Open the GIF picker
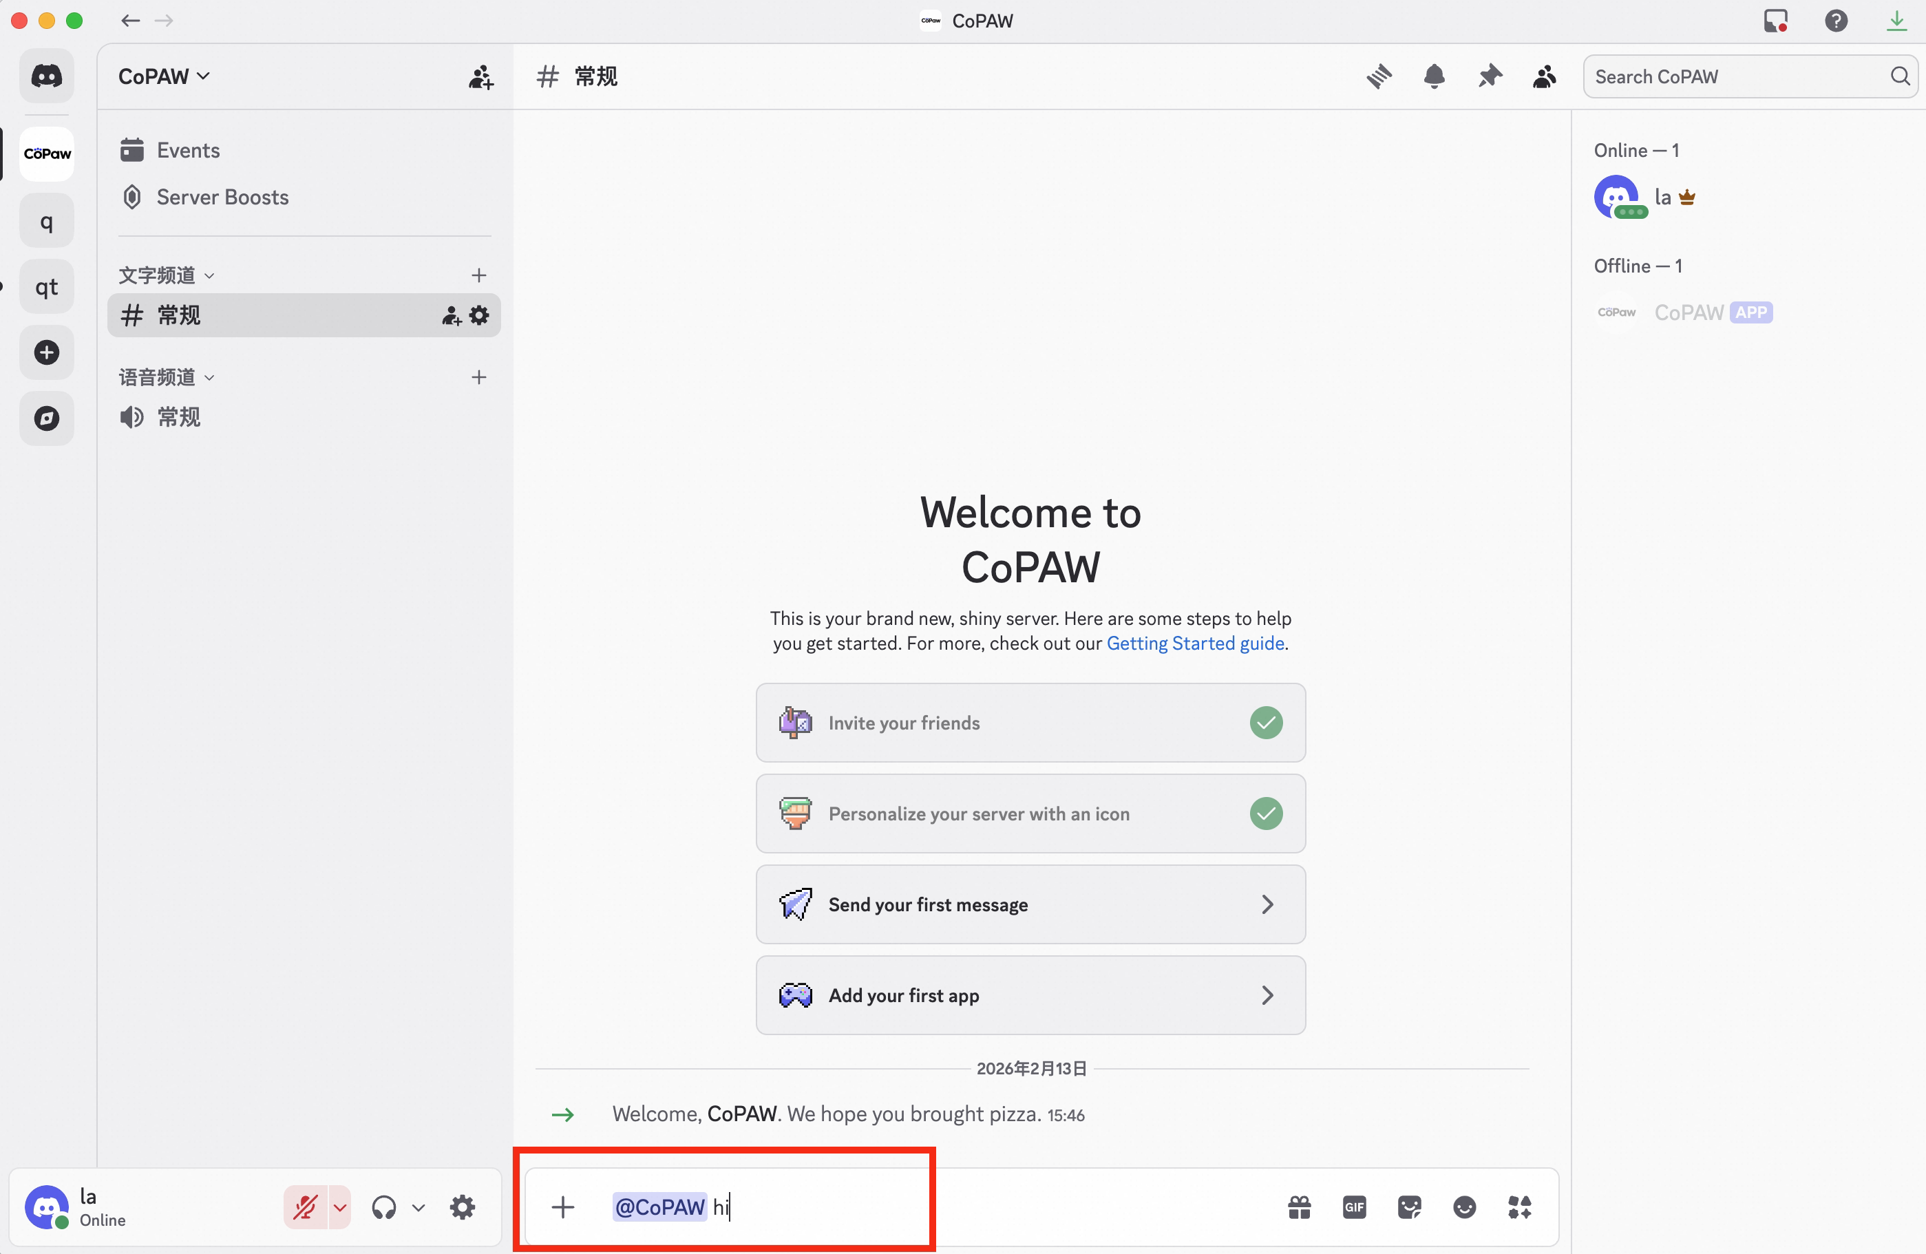 coord(1354,1208)
